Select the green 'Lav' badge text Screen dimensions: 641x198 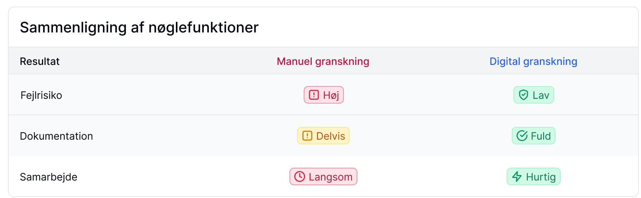[541, 96]
